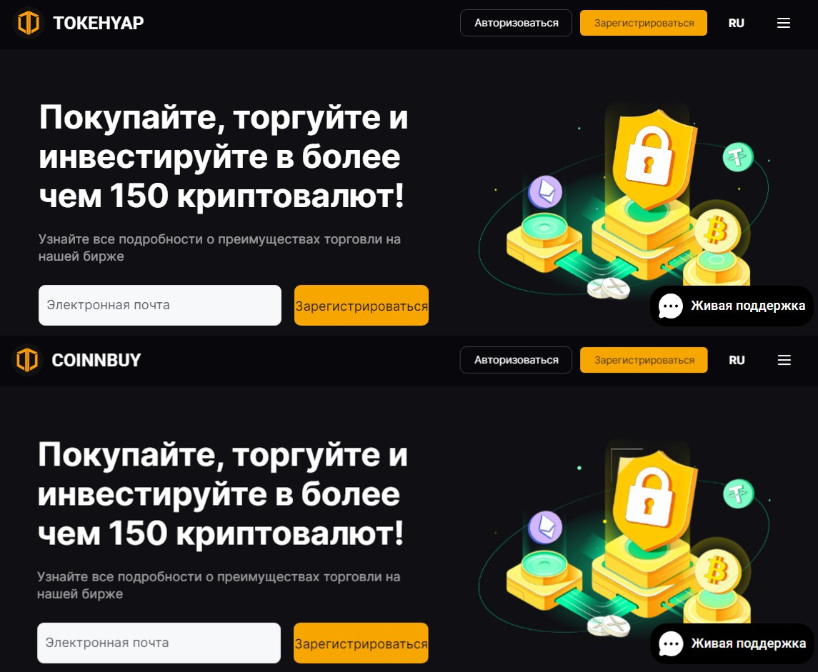Viewport: 818px width, 672px height.
Task: Click the chat bubble icon in the lower Живая поддержка widget
Action: point(671,644)
